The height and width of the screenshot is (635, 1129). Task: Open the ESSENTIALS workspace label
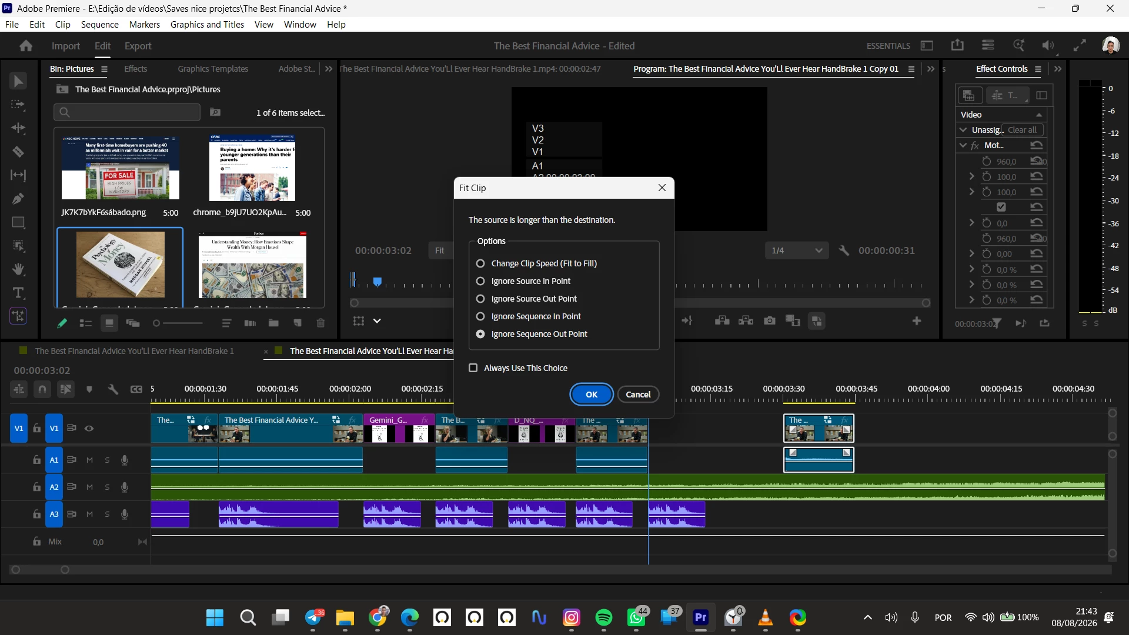(888, 46)
